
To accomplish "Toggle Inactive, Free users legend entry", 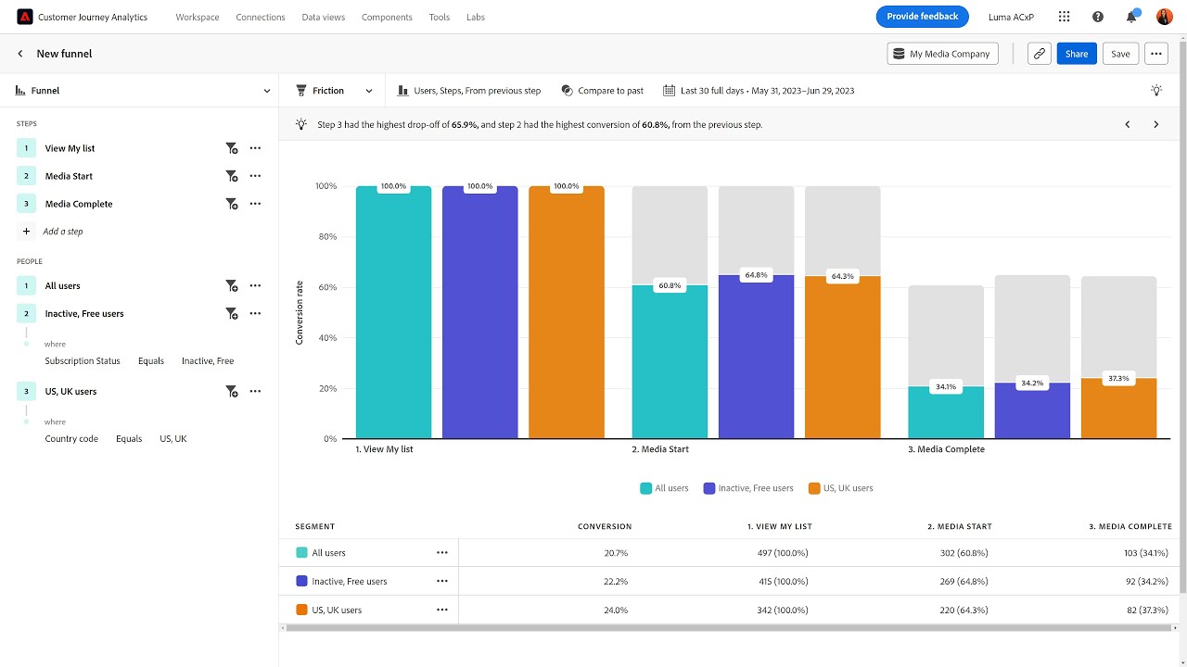I will [x=748, y=488].
